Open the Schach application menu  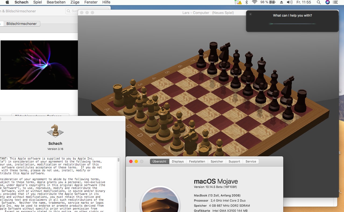pyautogui.click(x=21, y=2)
